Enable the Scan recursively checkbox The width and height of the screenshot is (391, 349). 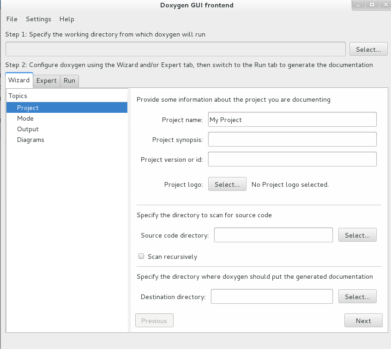pos(141,256)
